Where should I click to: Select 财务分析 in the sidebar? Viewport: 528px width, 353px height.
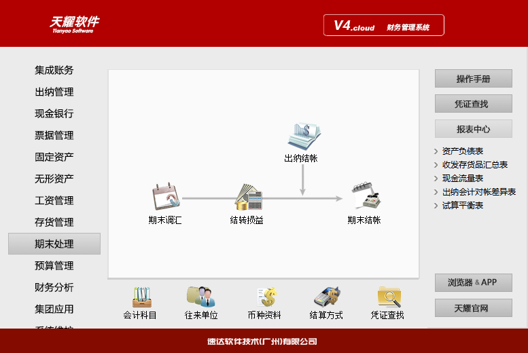click(x=54, y=287)
